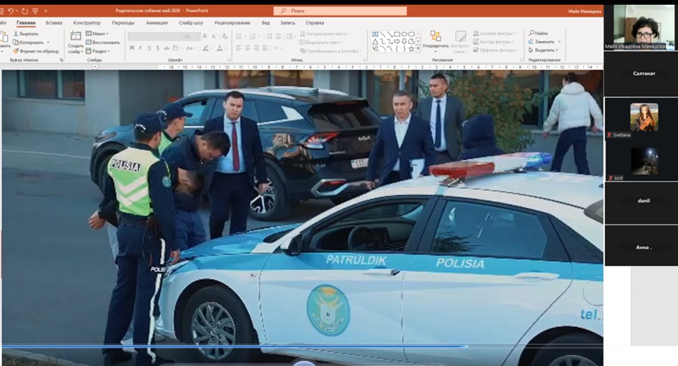
Task: Open the Справка tab
Action: 315,23
